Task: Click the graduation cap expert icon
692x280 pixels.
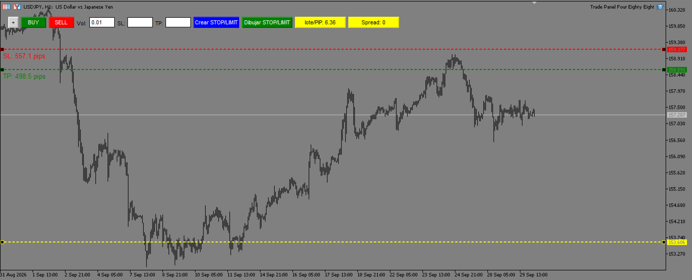Action: click(x=660, y=7)
